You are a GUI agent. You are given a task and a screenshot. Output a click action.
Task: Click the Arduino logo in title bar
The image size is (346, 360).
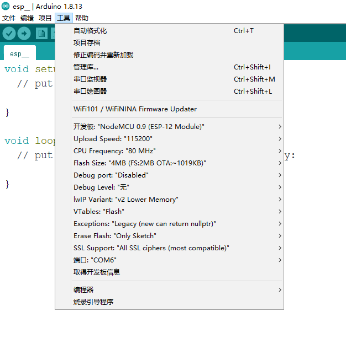pyautogui.click(x=6, y=6)
